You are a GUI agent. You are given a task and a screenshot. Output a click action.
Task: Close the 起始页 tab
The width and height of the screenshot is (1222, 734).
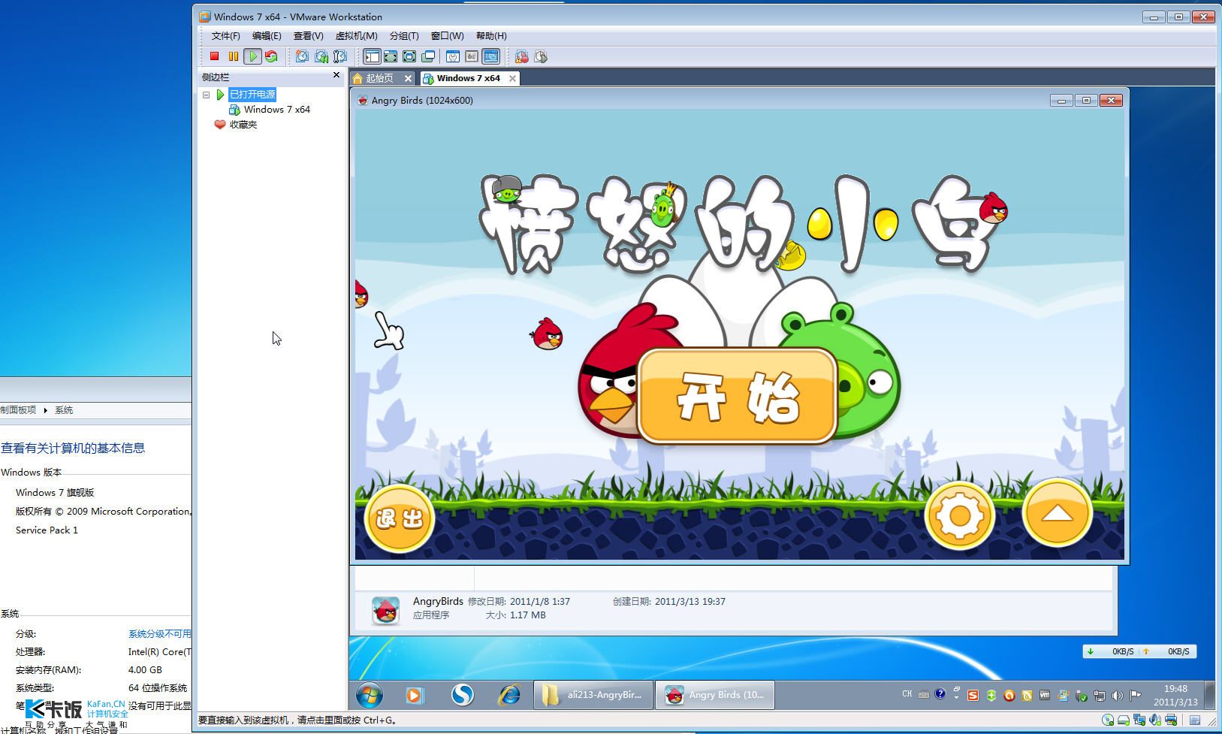tap(408, 78)
